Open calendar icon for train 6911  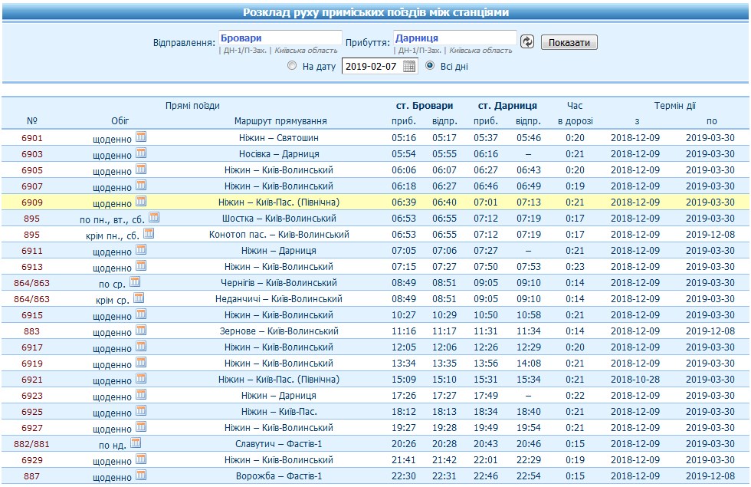[x=141, y=249]
